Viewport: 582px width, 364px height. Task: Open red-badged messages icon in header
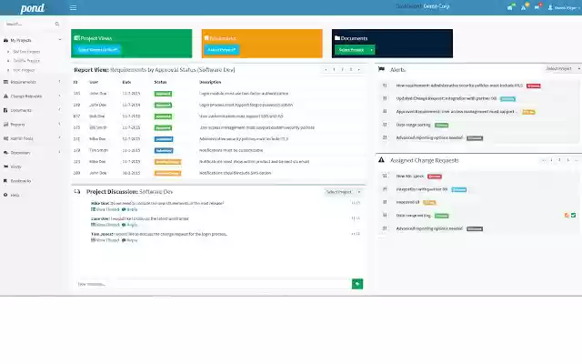click(537, 7)
